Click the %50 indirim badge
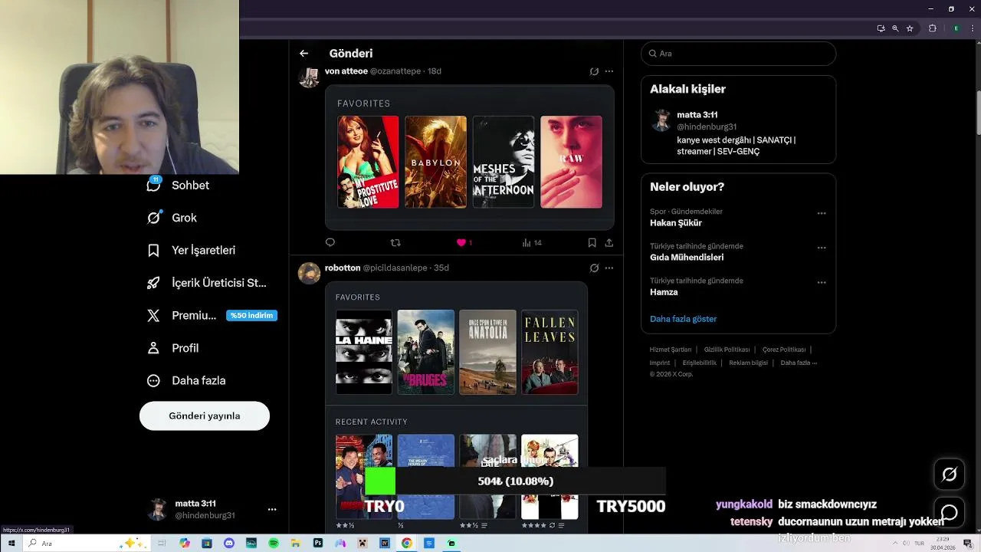981x552 pixels. point(251,315)
